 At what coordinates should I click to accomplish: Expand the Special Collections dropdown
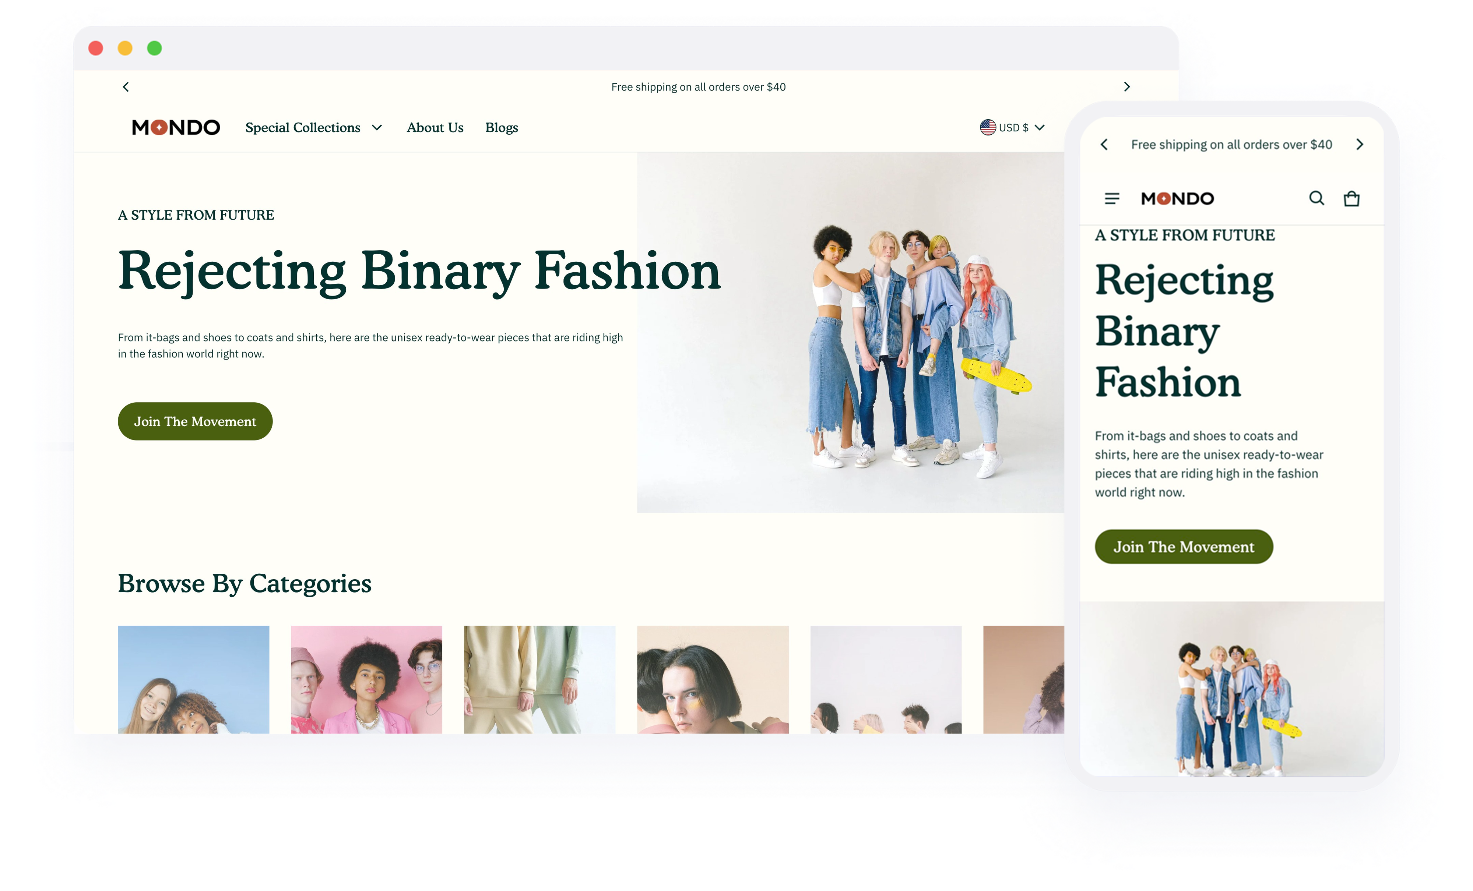tap(313, 127)
